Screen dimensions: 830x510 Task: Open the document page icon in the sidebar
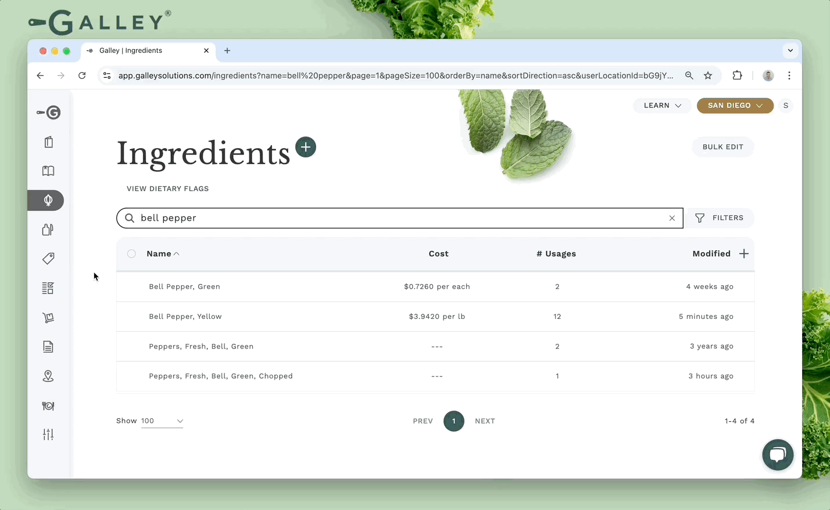[48, 347]
